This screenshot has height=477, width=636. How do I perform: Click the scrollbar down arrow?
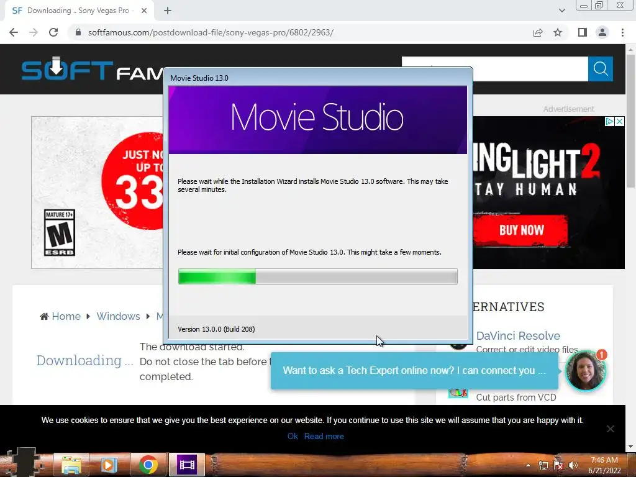click(x=630, y=447)
